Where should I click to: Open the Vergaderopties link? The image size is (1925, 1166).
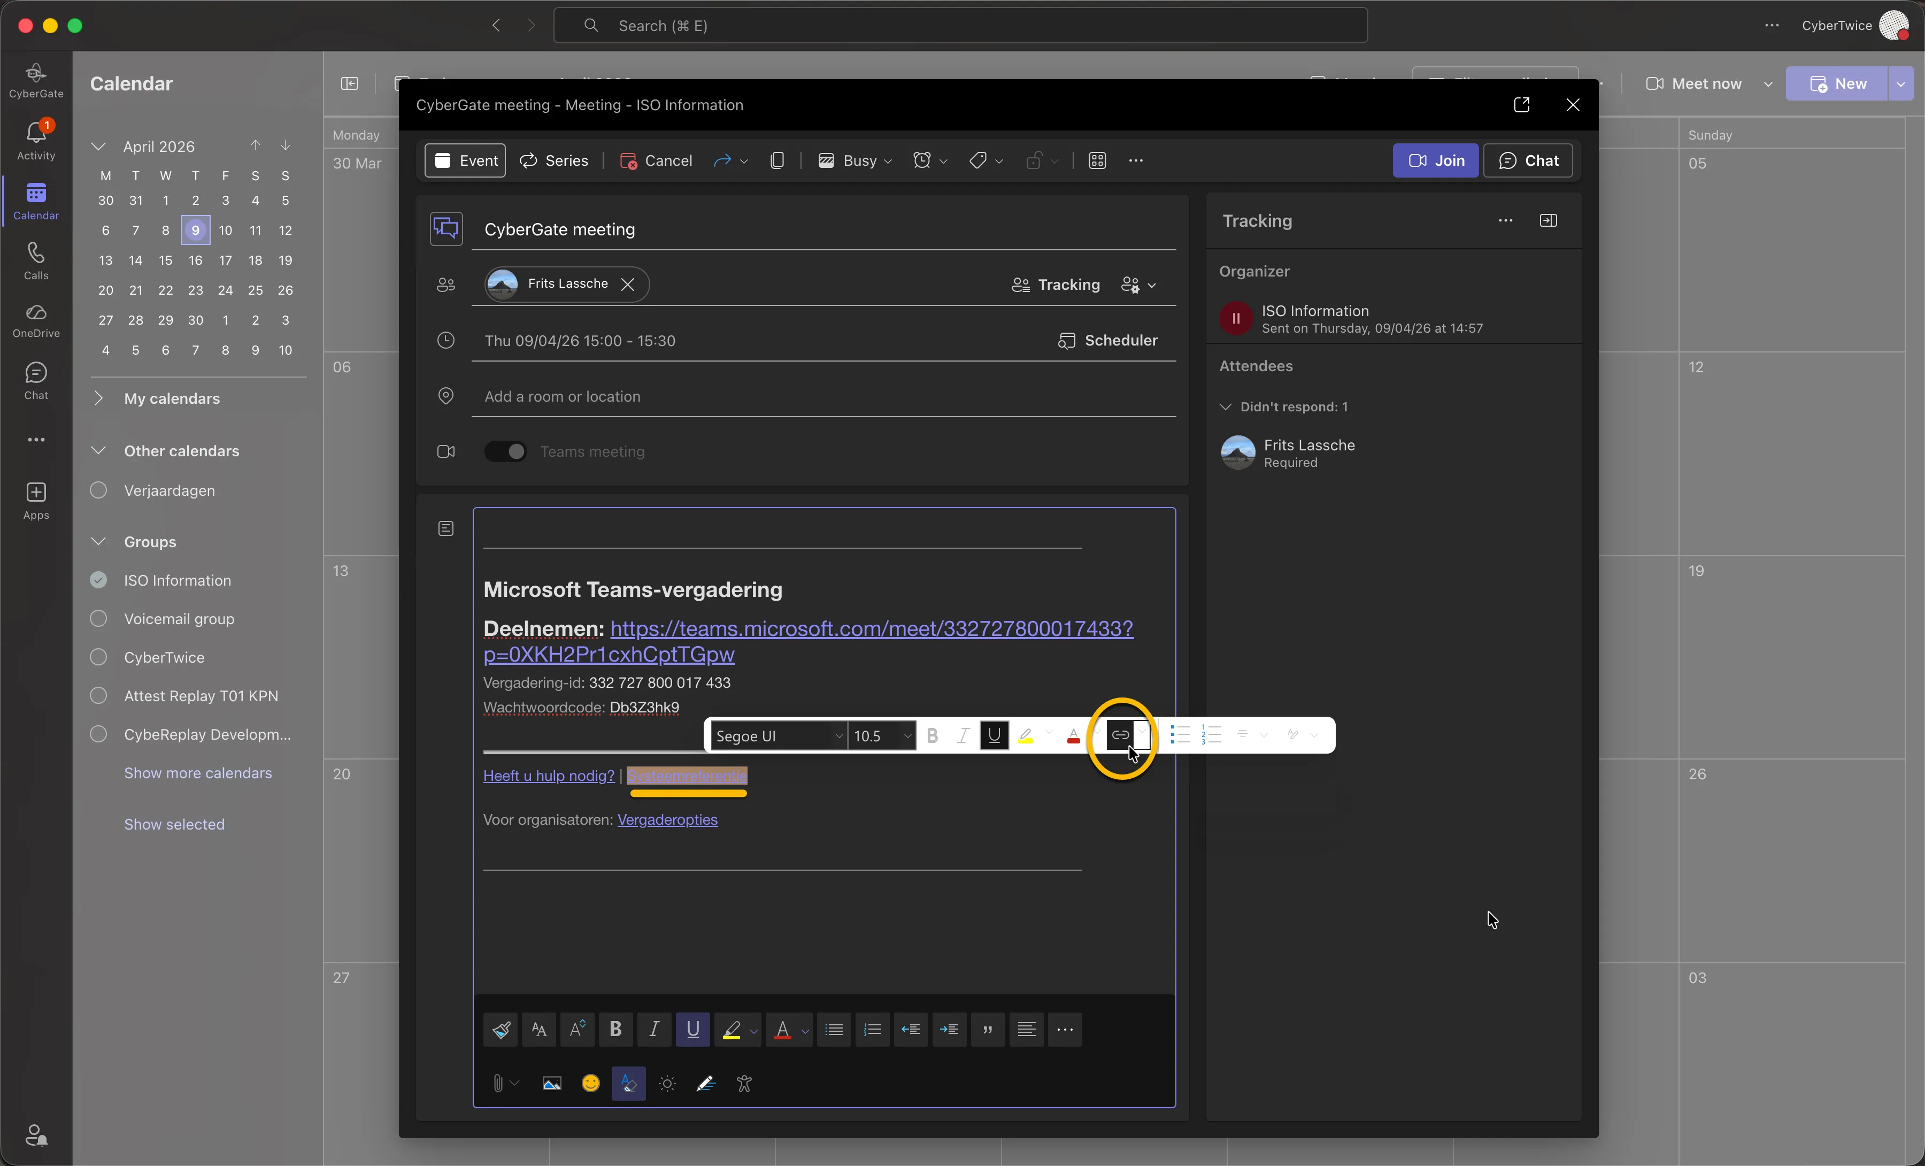(667, 819)
